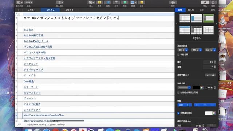The image size is (233, 131).
Task: Click the columns (直欄) count stepper
Action: pos(215,67)
